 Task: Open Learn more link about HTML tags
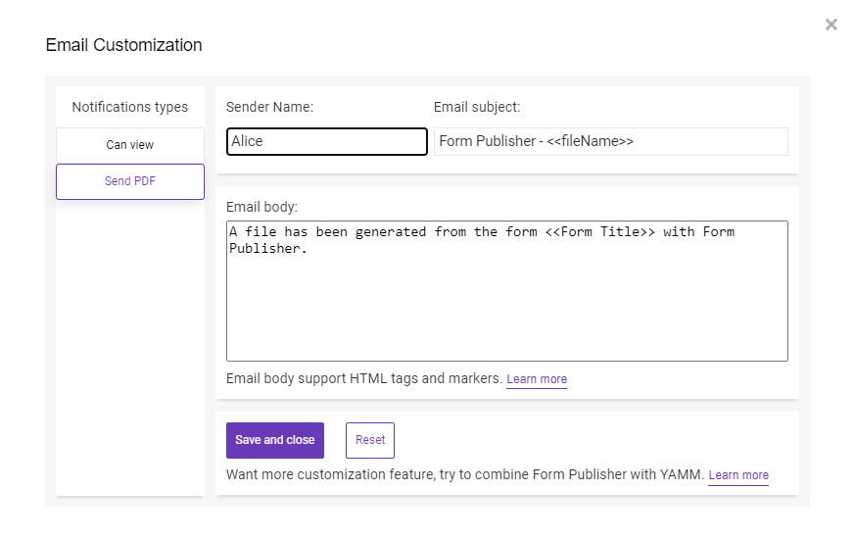tap(537, 379)
